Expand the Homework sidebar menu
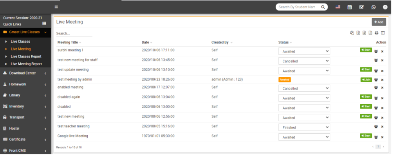401x158 pixels. [x=25, y=84]
